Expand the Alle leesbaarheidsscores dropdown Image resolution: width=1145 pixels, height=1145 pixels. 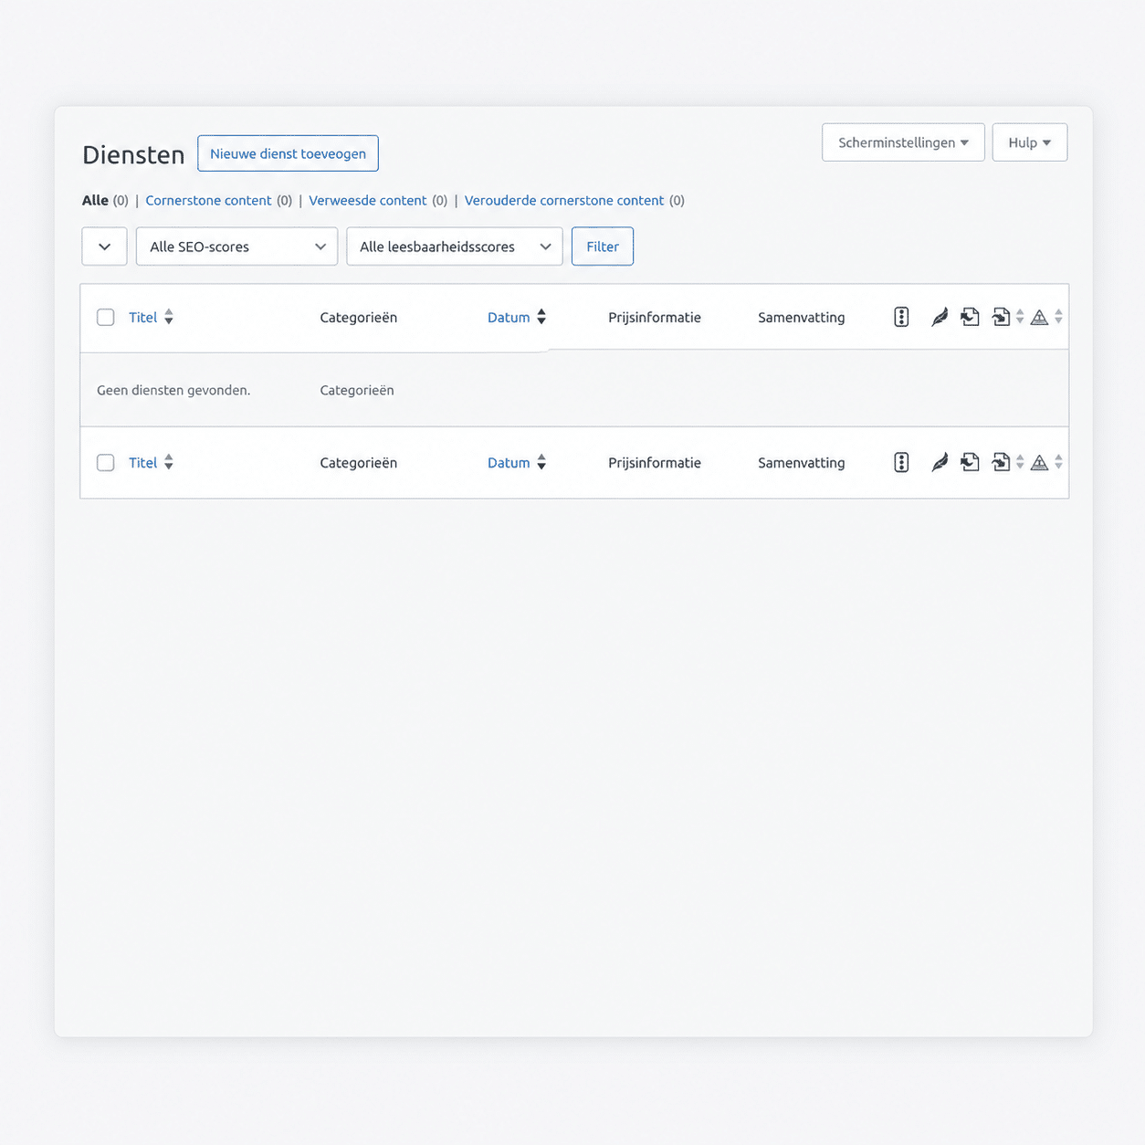click(454, 247)
